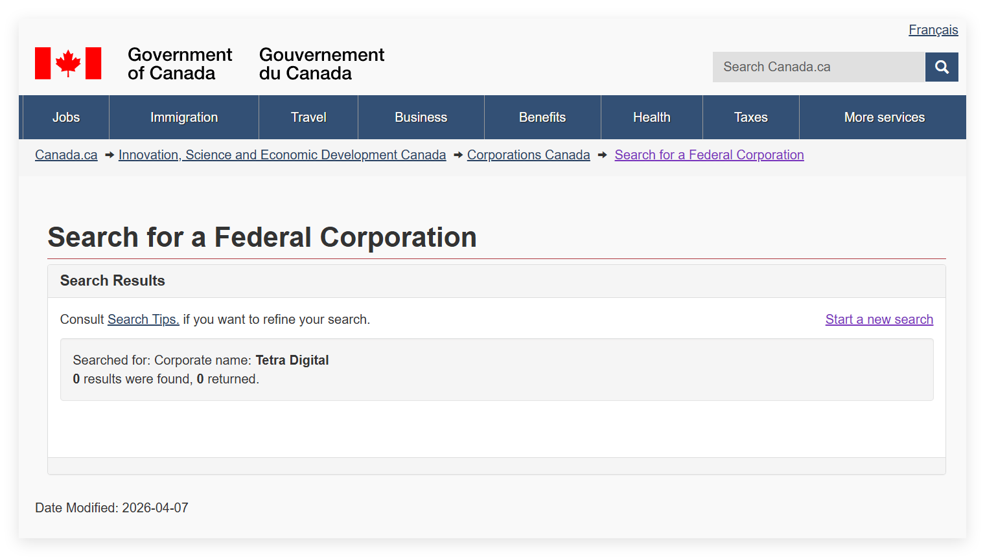Click the Canadian flag logo
This screenshot has width=985, height=557.
pos(68,63)
